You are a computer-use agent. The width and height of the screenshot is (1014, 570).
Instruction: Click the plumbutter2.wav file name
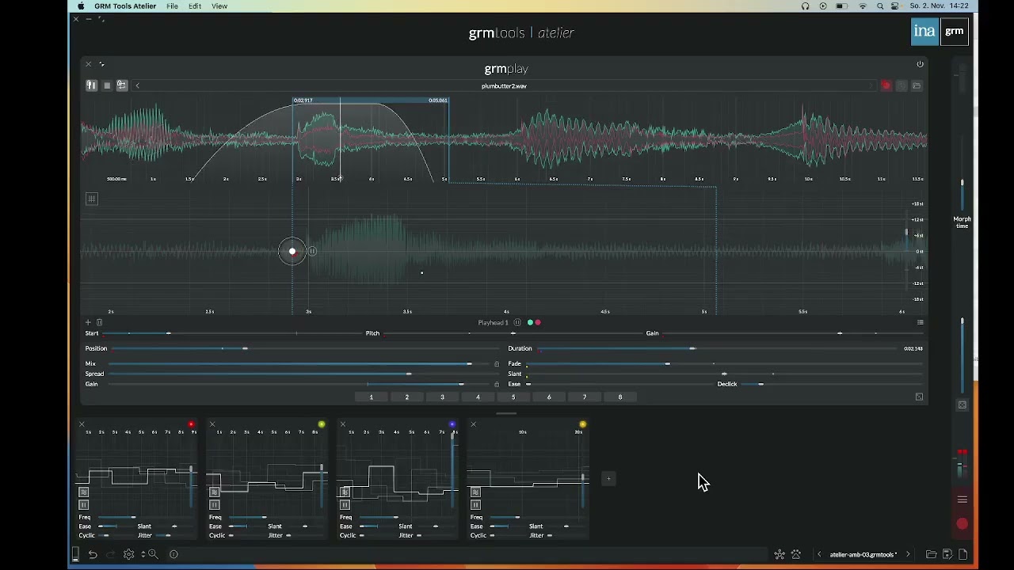click(504, 85)
